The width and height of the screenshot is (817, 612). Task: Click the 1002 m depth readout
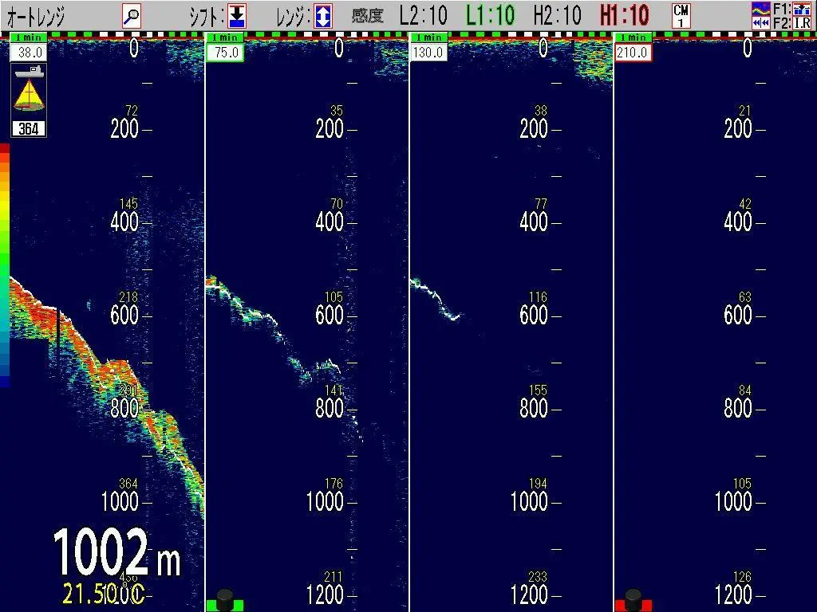pyautogui.click(x=116, y=551)
